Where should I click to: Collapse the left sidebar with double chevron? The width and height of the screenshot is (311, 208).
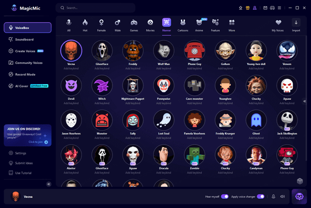pos(49,184)
